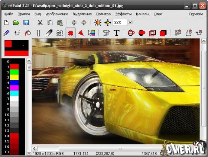Click the Outline Selection squares icon
This screenshot has width=208, height=157.
pyautogui.click(x=153, y=33)
